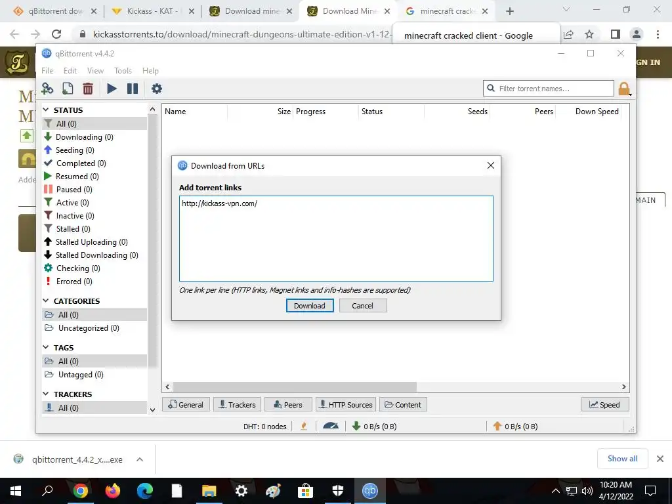
Task: Switch to the General tab
Action: pos(186,404)
